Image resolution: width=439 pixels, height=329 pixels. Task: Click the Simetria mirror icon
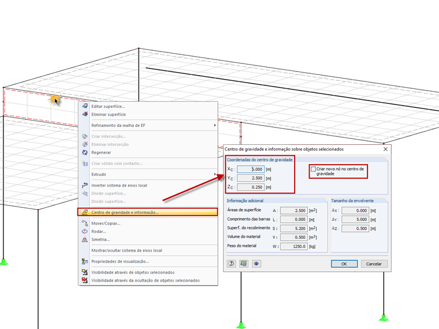(85, 240)
